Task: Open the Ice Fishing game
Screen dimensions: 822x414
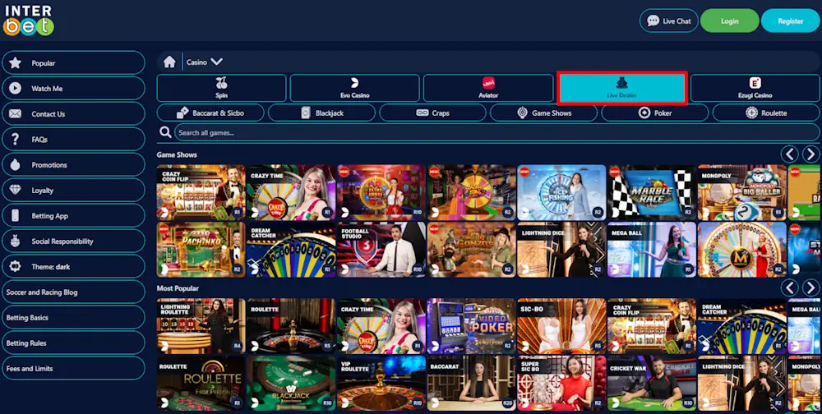Action: pos(561,192)
